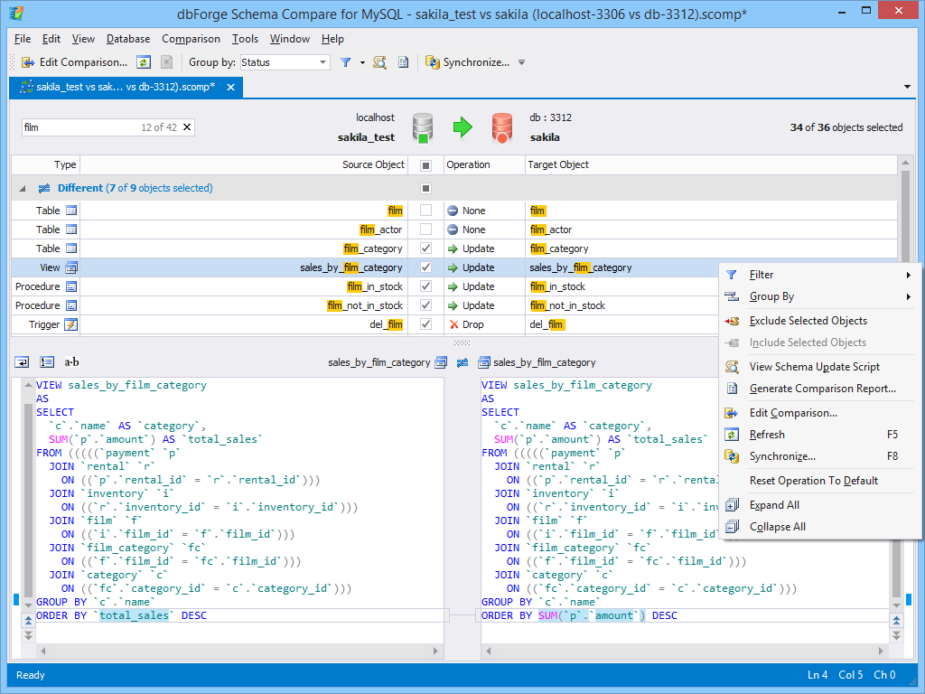Click the object grid vertical scrollbar up arrow
This screenshot has height=694, width=925.
pyautogui.click(x=906, y=163)
